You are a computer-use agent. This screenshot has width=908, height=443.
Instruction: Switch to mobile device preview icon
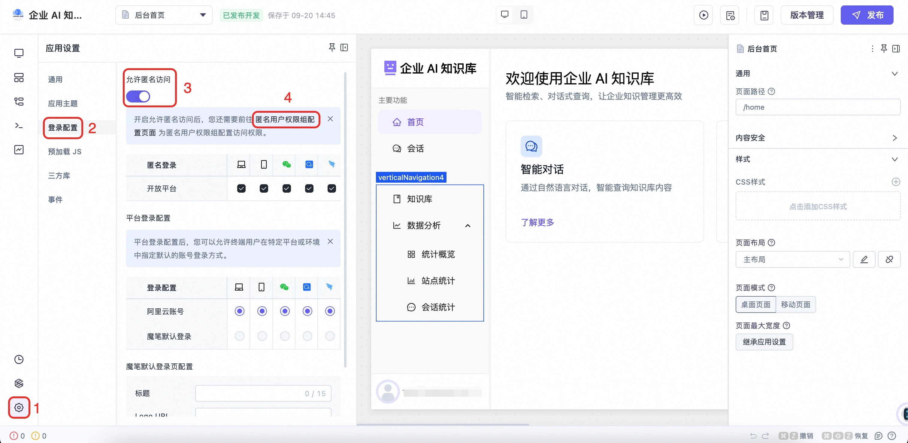coord(524,14)
